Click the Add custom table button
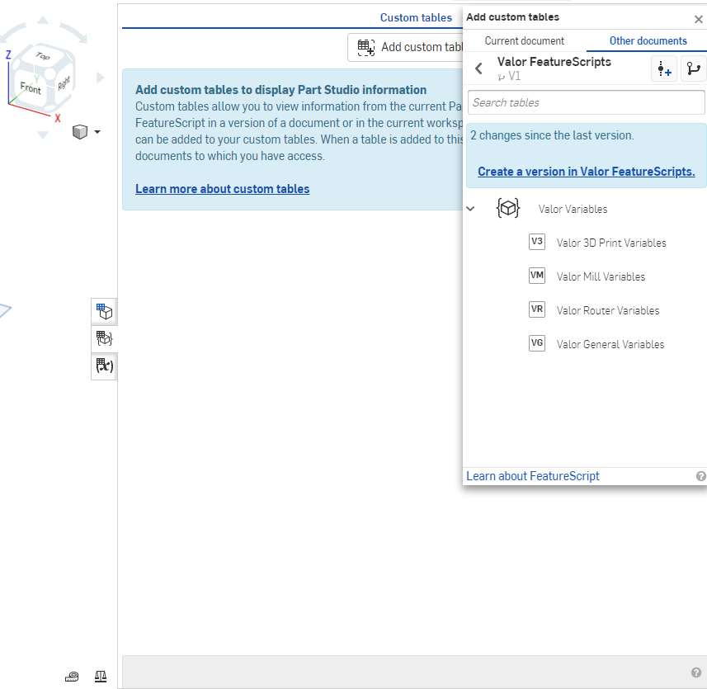The height and width of the screenshot is (689, 707). (406, 47)
